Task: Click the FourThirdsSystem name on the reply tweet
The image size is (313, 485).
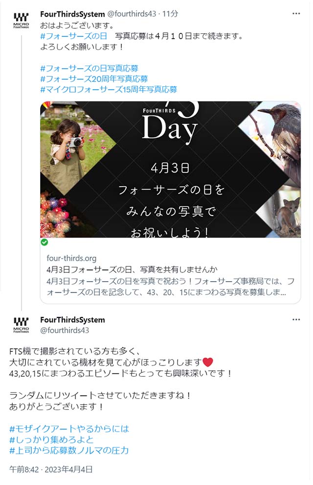Action: (72, 320)
